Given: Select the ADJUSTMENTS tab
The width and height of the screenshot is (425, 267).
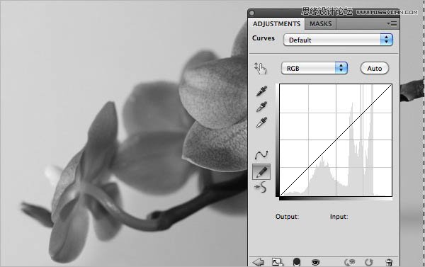Looking at the screenshot, I should point(276,24).
